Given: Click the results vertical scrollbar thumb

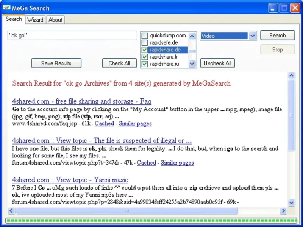Looking at the screenshot, I should pos(291,115).
